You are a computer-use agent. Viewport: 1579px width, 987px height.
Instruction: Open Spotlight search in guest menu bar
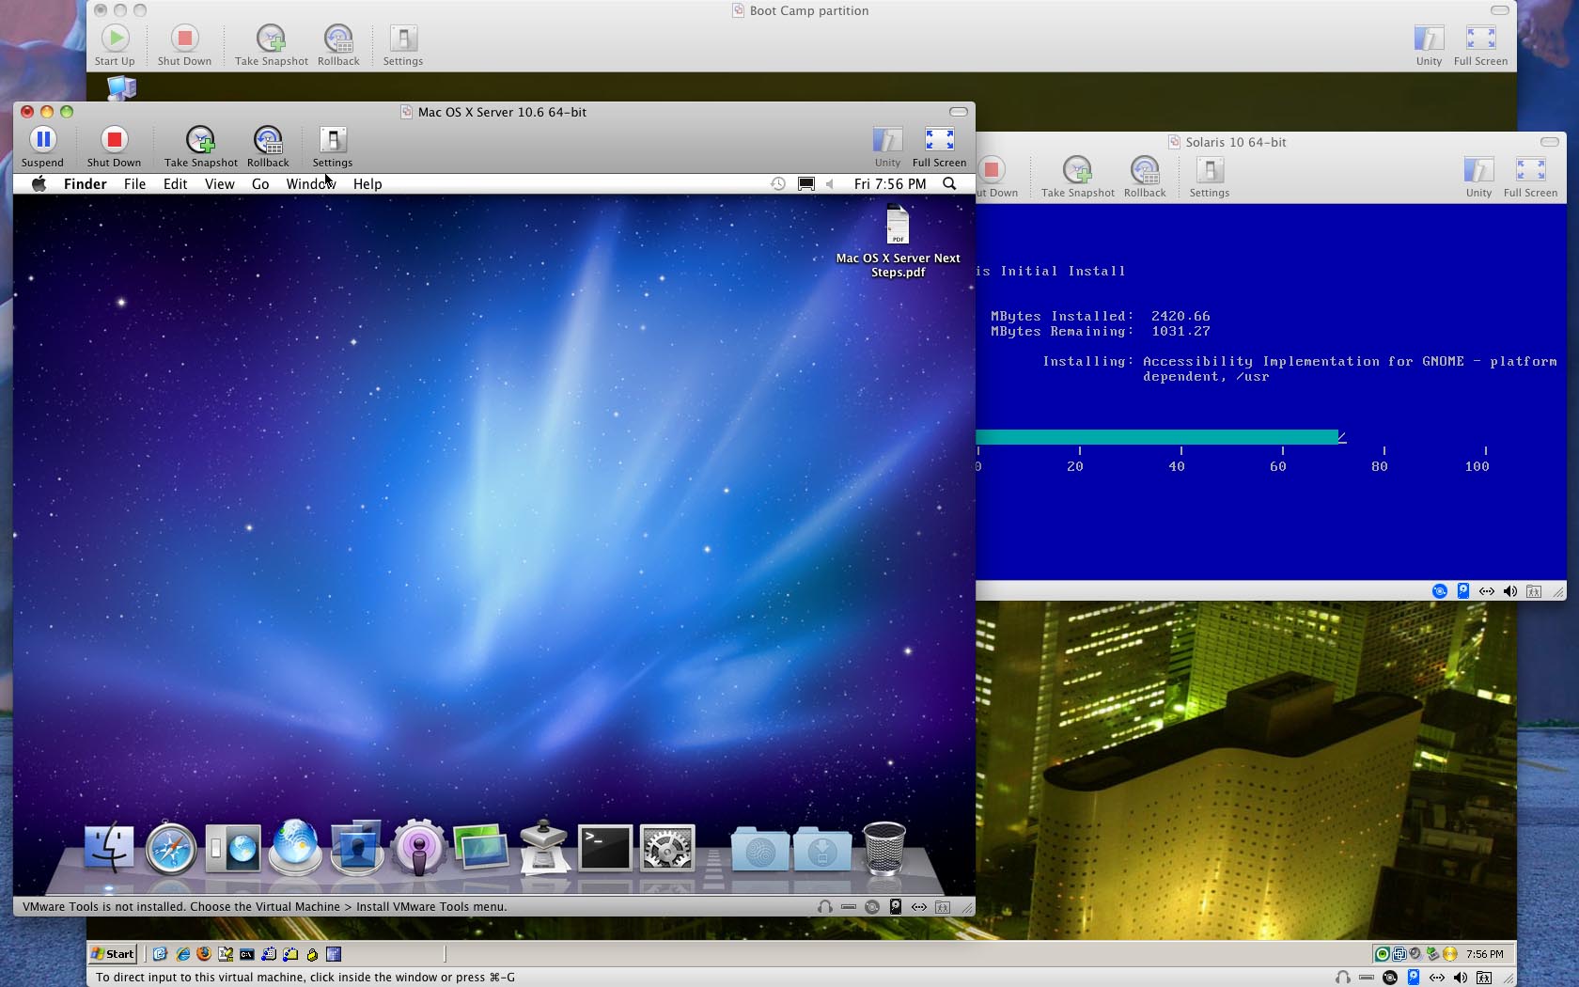coord(949,184)
